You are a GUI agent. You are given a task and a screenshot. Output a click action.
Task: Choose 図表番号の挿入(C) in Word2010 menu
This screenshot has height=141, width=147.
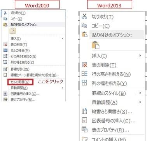[25, 94]
